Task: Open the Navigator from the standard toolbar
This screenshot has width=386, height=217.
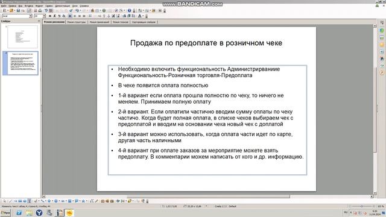Action: (116, 11)
